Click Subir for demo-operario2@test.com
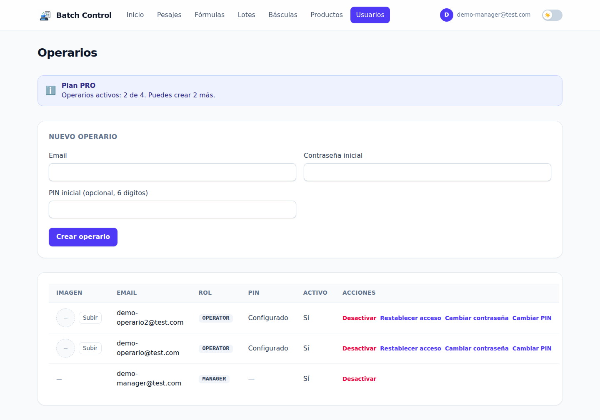This screenshot has width=600, height=420. pos(90,318)
